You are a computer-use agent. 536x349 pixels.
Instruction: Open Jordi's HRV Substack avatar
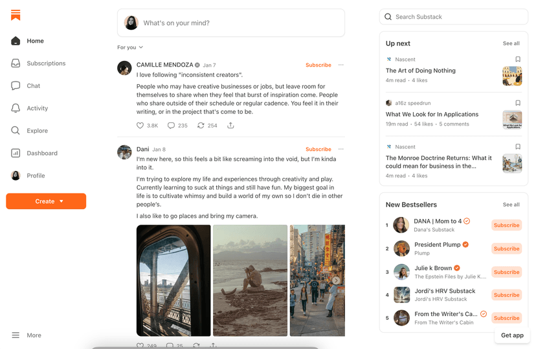(x=401, y=295)
